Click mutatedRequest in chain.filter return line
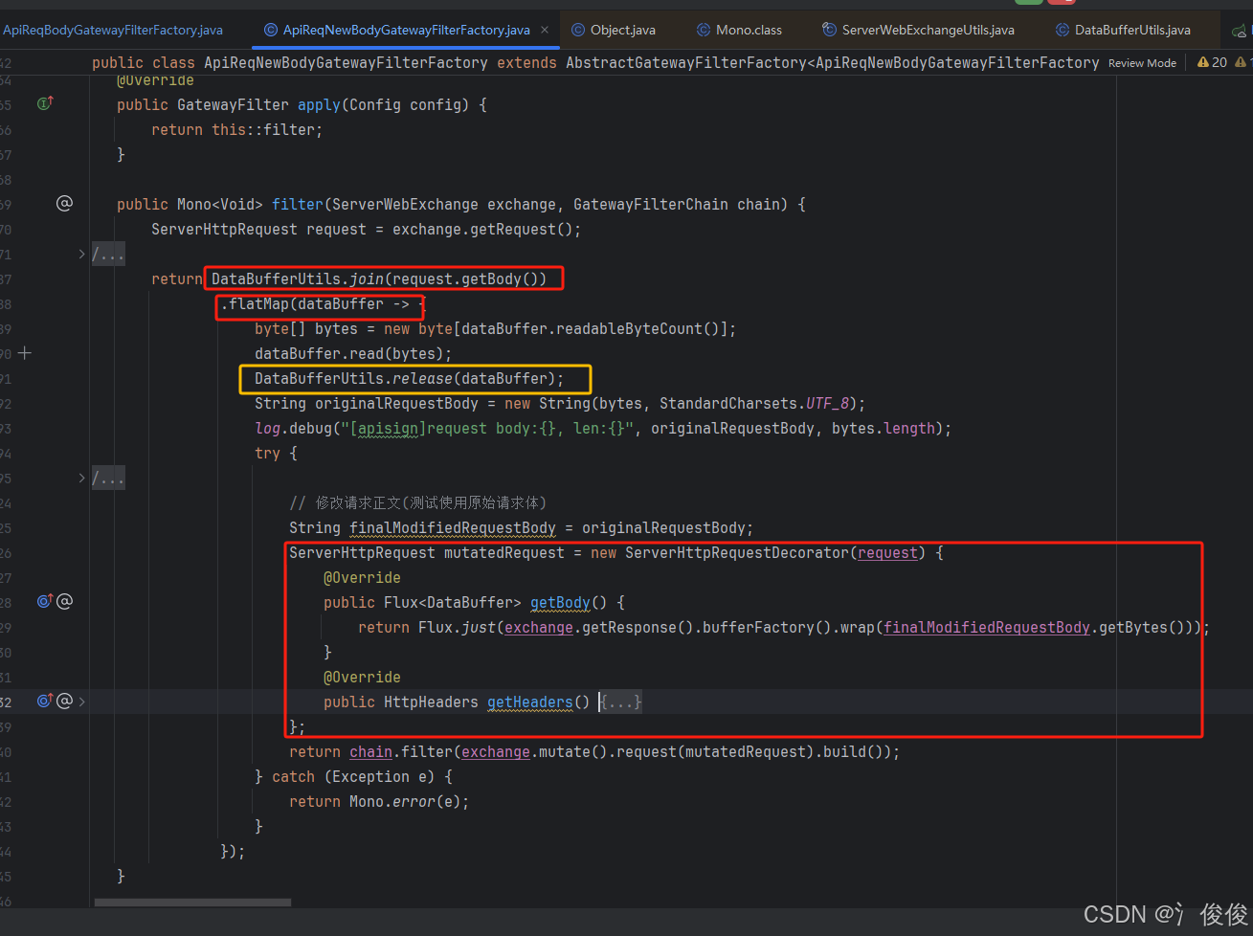Viewport: 1253px width, 936px height. [x=745, y=752]
